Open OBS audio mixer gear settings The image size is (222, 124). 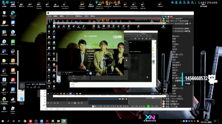tap(126, 99)
